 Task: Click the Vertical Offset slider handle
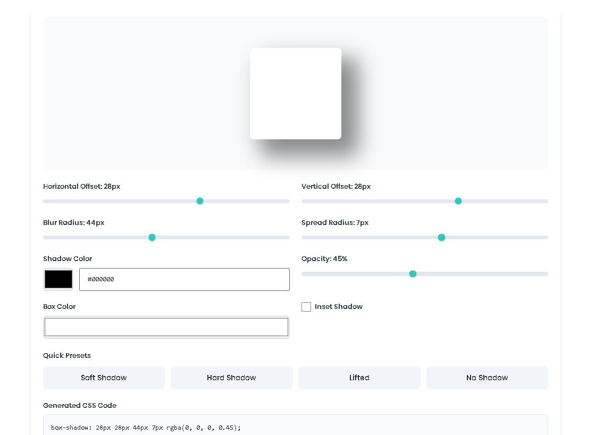(458, 201)
